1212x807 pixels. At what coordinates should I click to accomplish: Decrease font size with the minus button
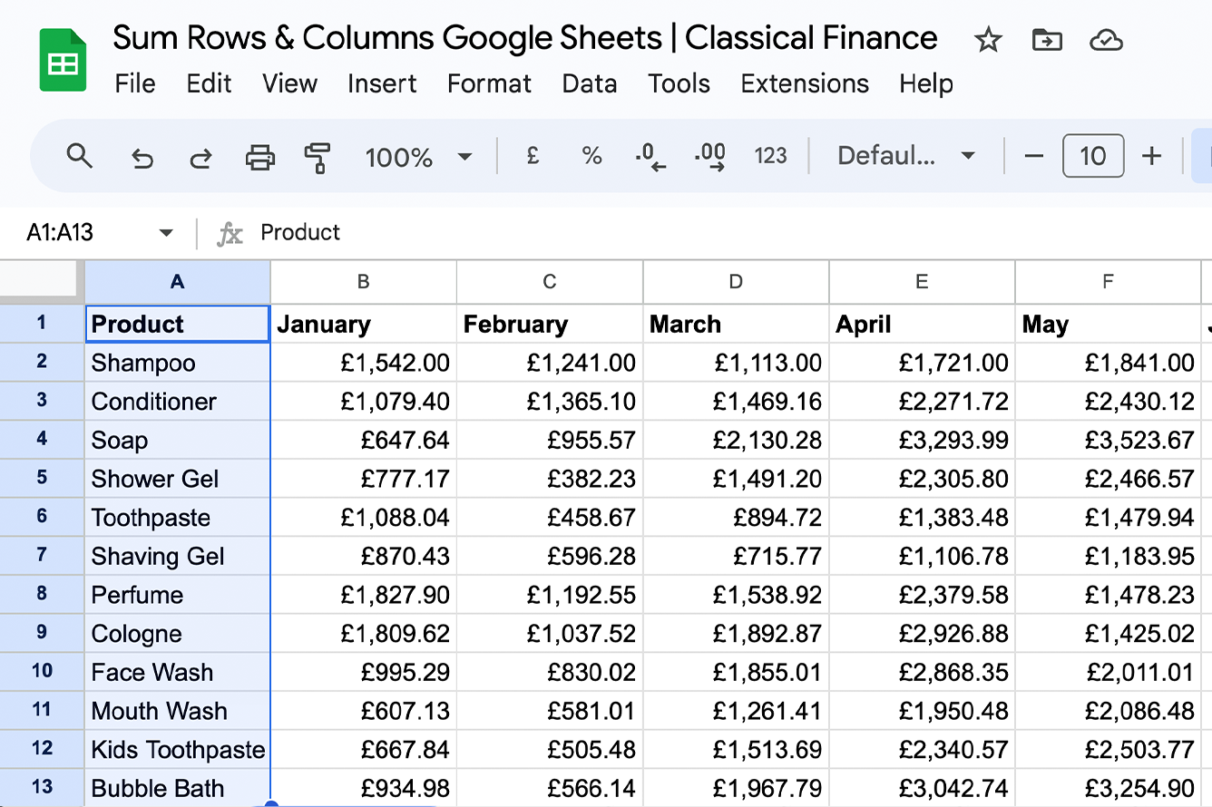[1033, 156]
